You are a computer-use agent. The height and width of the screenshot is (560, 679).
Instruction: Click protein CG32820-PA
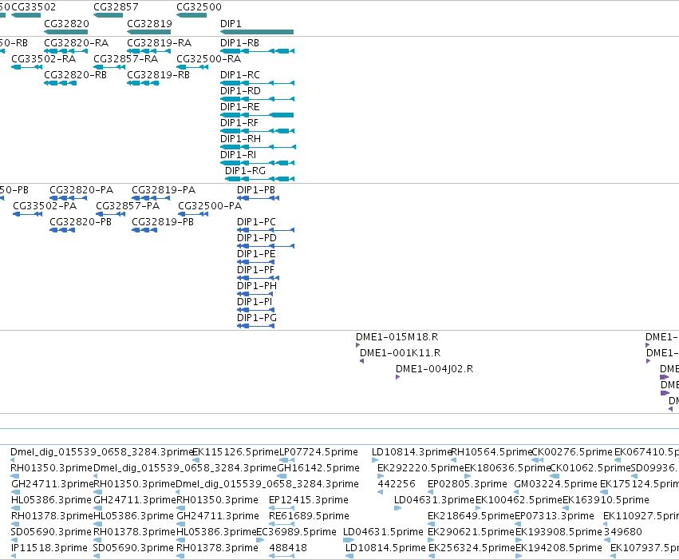point(69,198)
